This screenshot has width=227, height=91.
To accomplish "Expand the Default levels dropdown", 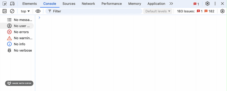I will (158, 11).
